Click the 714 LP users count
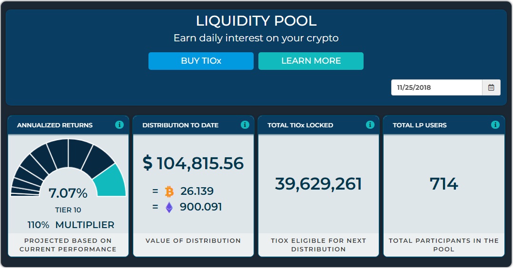This screenshot has width=513, height=268. pos(444,184)
